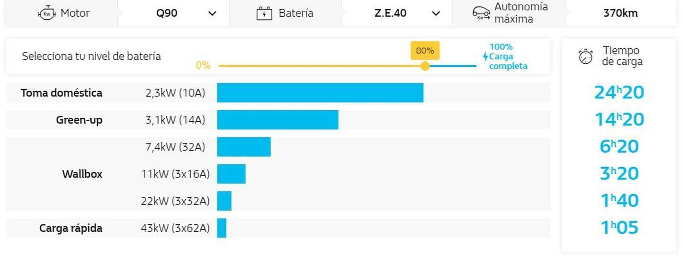Click the 80% battery level tooltip
This screenshot has width=682, height=257.
click(x=425, y=51)
